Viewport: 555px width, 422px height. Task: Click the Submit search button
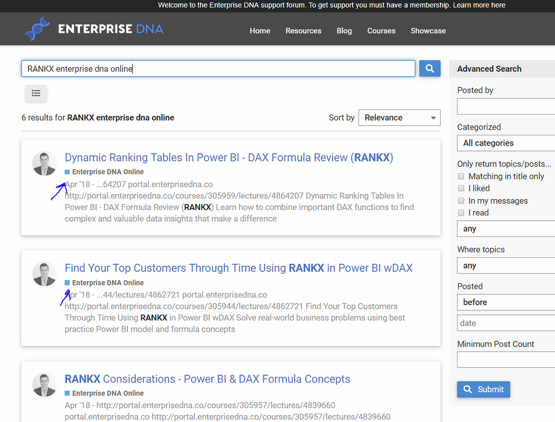[483, 389]
